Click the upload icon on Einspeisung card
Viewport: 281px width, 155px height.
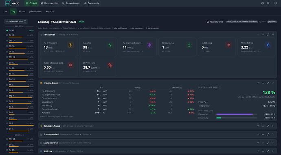tap(189, 45)
